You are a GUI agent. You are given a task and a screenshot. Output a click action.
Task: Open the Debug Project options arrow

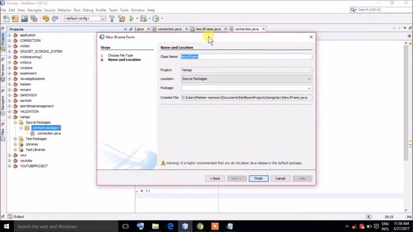(x=149, y=19)
